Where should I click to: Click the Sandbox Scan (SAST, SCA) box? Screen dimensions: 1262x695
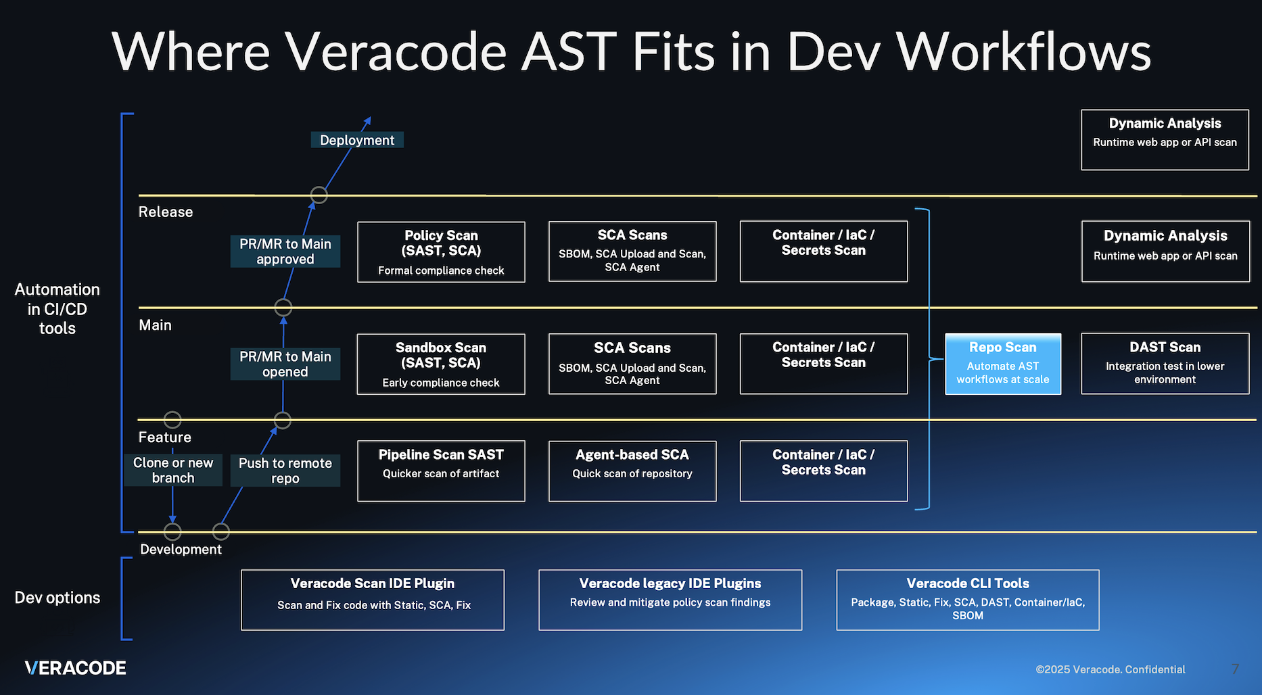pos(441,364)
